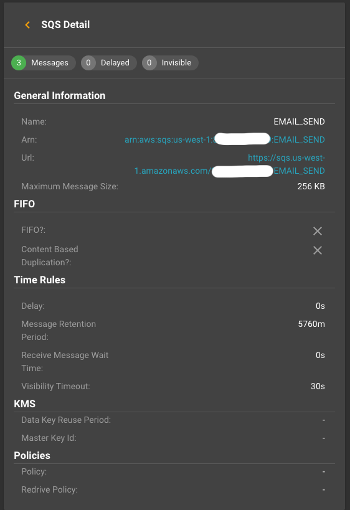Viewport: 350px width, 510px height.
Task: Select the EMAIL_SEND name value
Action: 300,121
